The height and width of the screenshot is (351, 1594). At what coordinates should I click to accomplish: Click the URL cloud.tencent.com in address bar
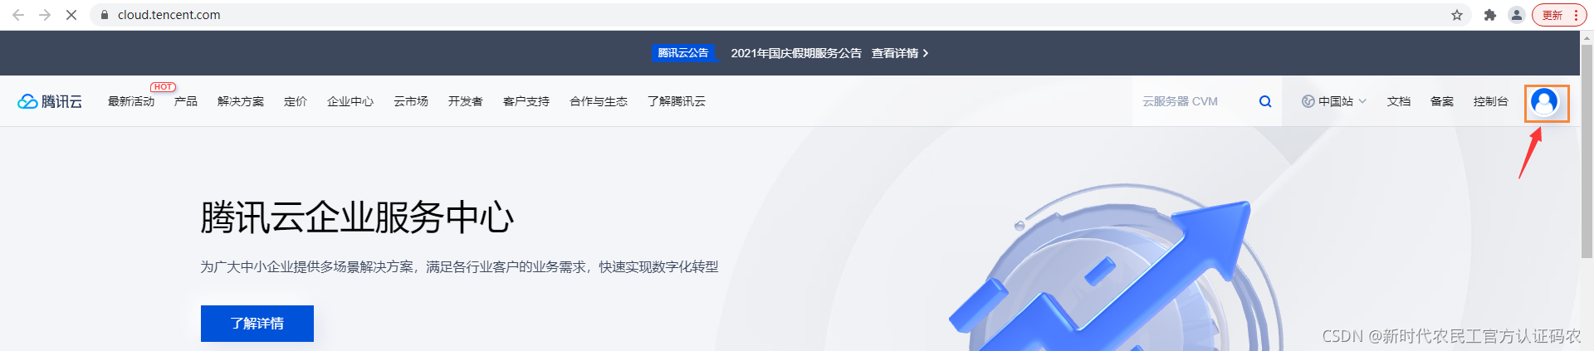coord(169,15)
